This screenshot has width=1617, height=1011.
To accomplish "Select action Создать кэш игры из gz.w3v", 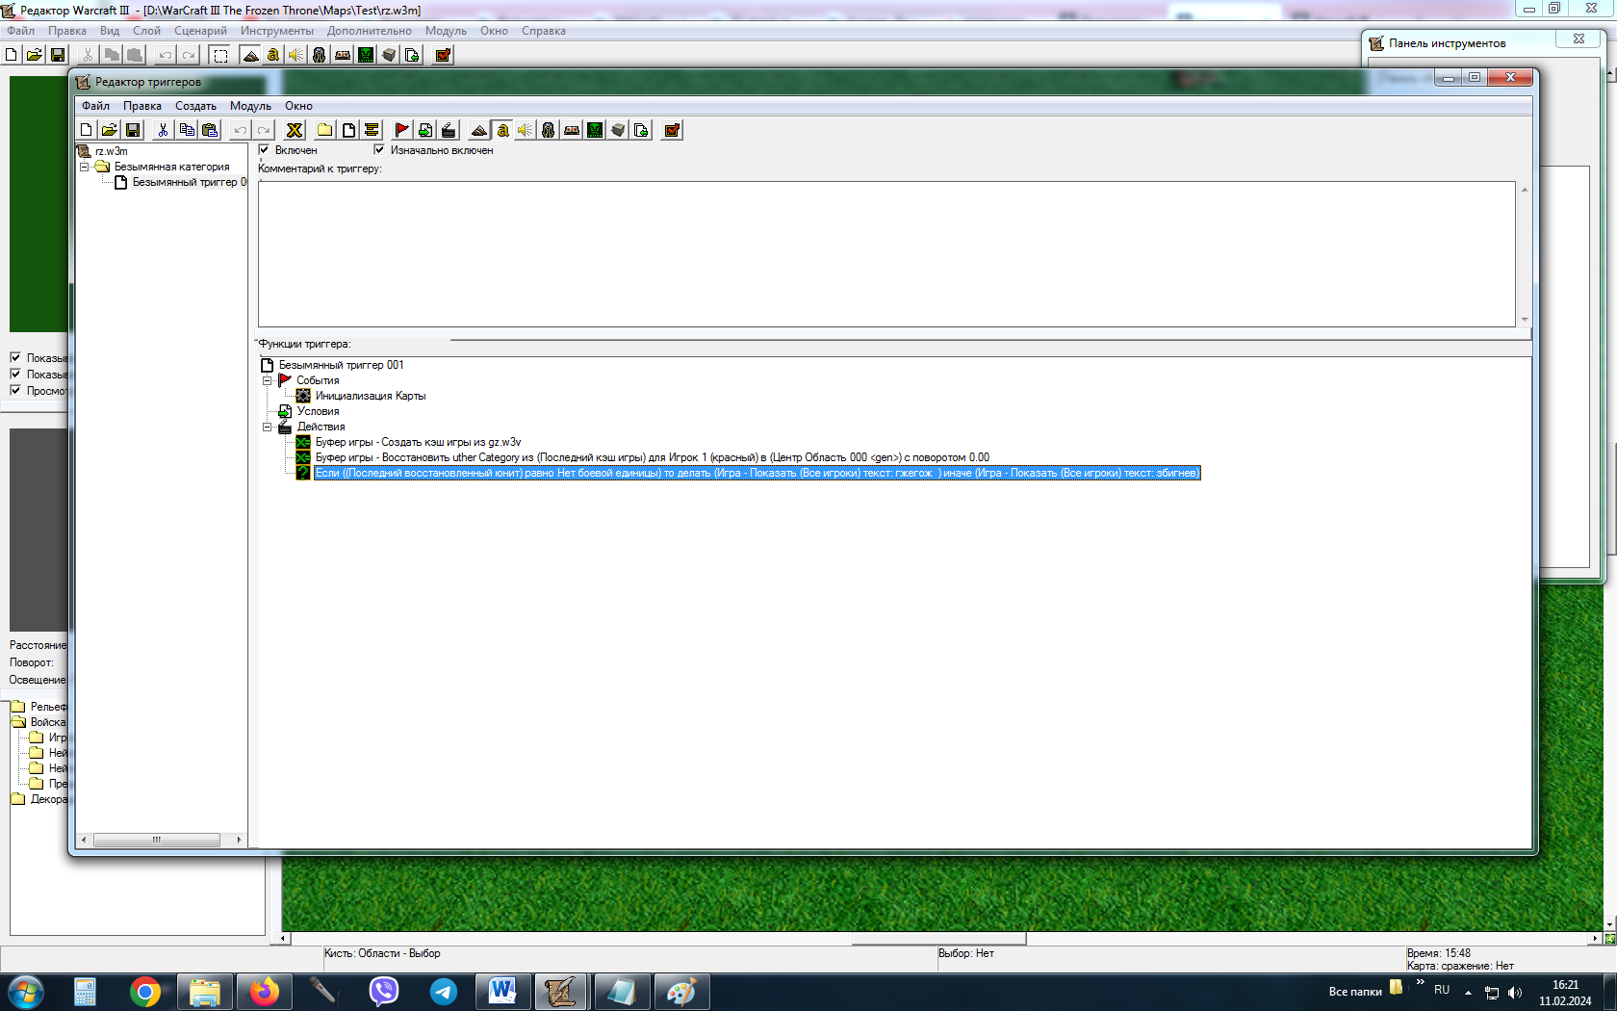I will [x=418, y=442].
